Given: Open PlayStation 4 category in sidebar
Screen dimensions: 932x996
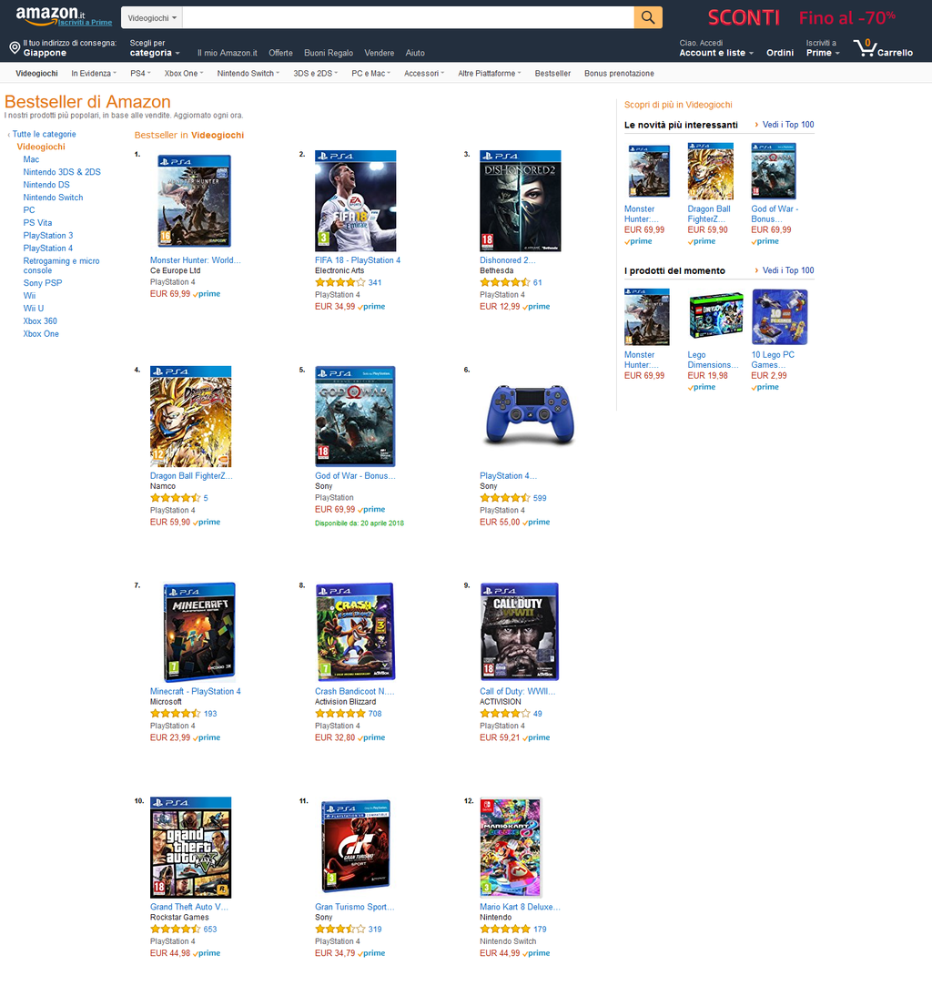Looking at the screenshot, I should click(48, 249).
